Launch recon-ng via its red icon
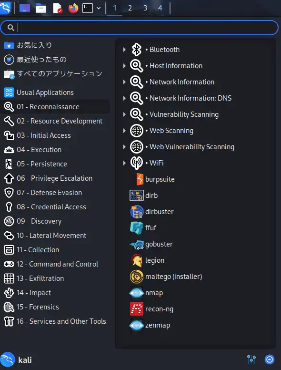Image resolution: width=281 pixels, height=370 pixels. tap(137, 309)
